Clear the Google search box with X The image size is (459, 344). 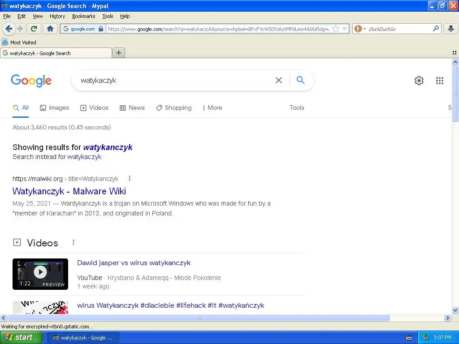click(x=279, y=80)
